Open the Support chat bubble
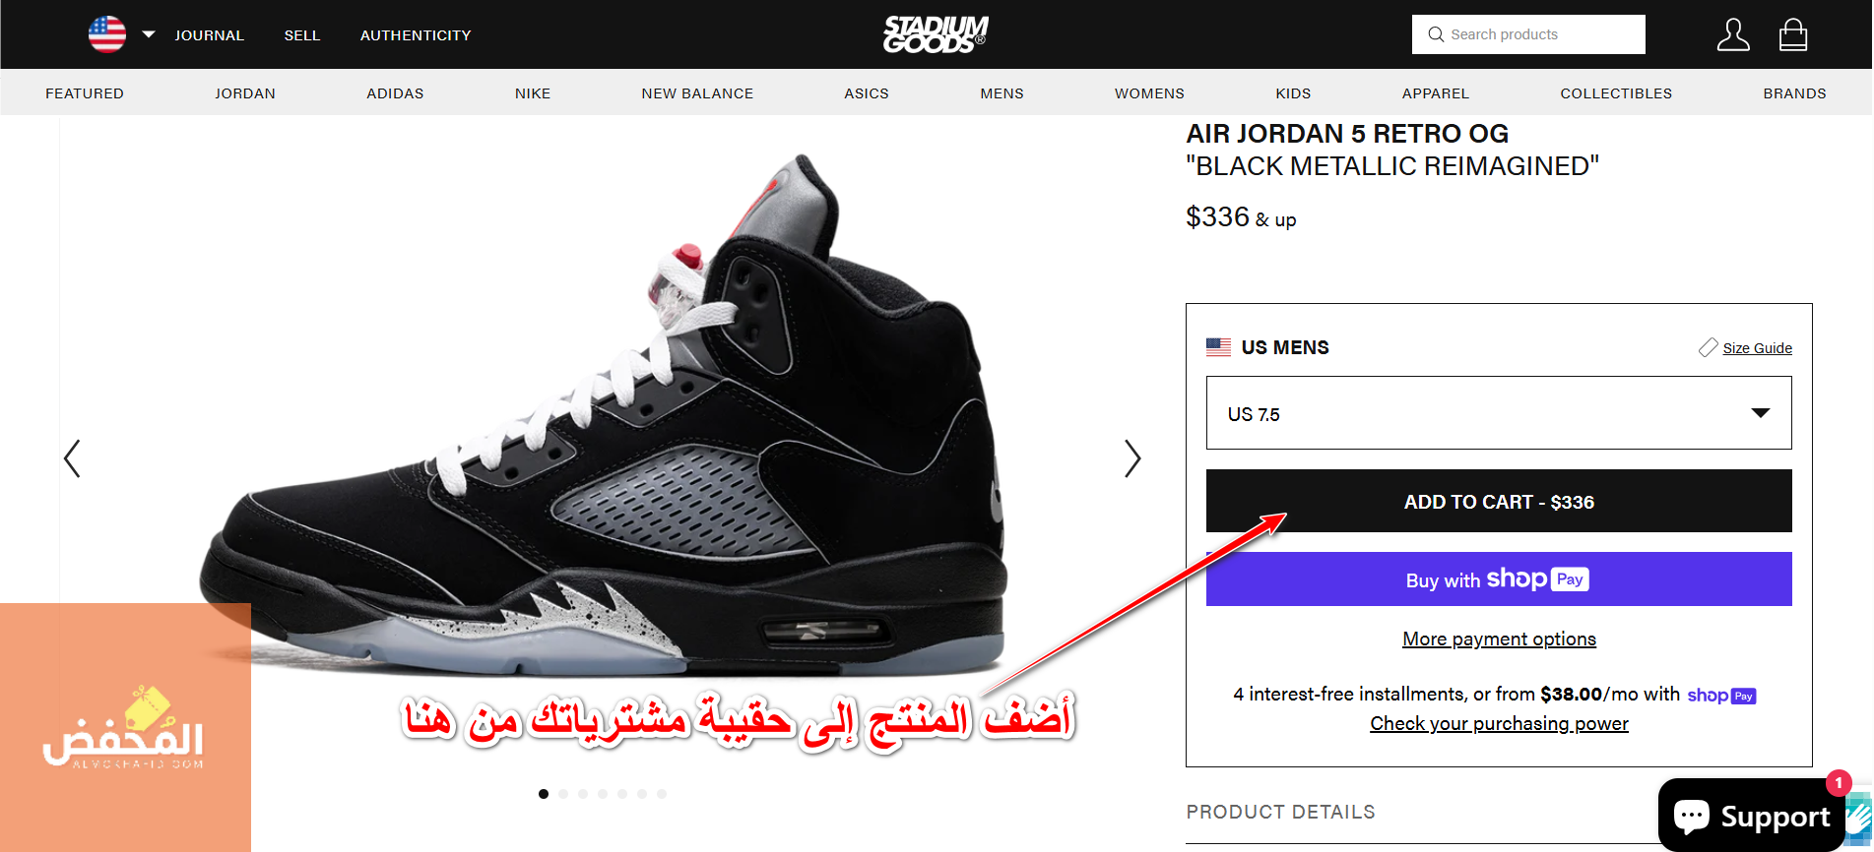1874x852 pixels. (1751, 815)
